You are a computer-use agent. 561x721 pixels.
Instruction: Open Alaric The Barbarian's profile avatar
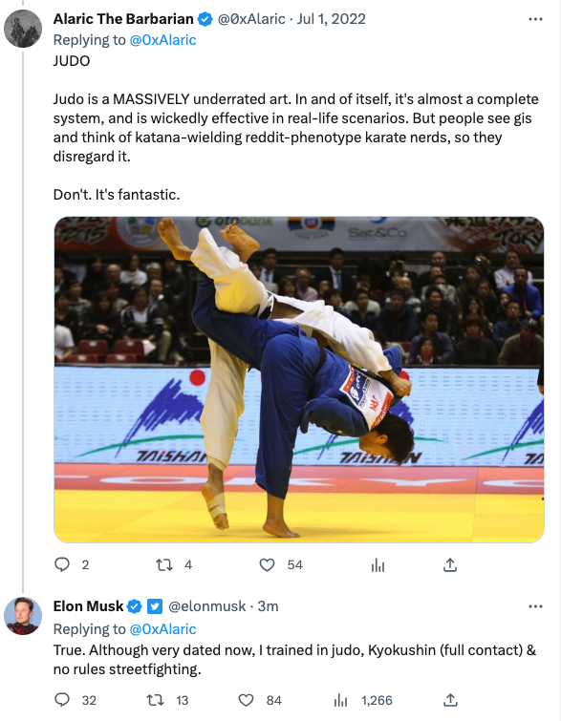(23, 28)
